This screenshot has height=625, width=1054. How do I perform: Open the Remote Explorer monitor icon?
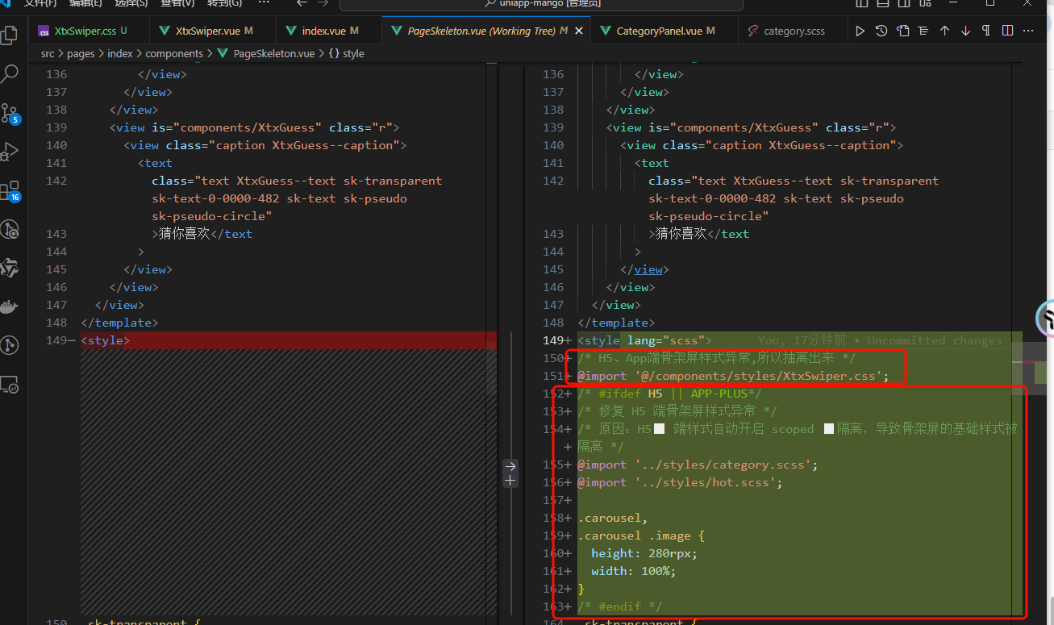[10, 385]
